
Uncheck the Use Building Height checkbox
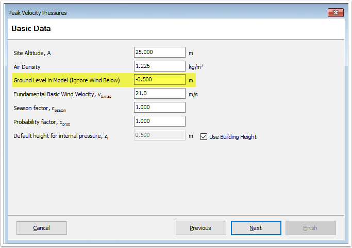click(x=204, y=137)
